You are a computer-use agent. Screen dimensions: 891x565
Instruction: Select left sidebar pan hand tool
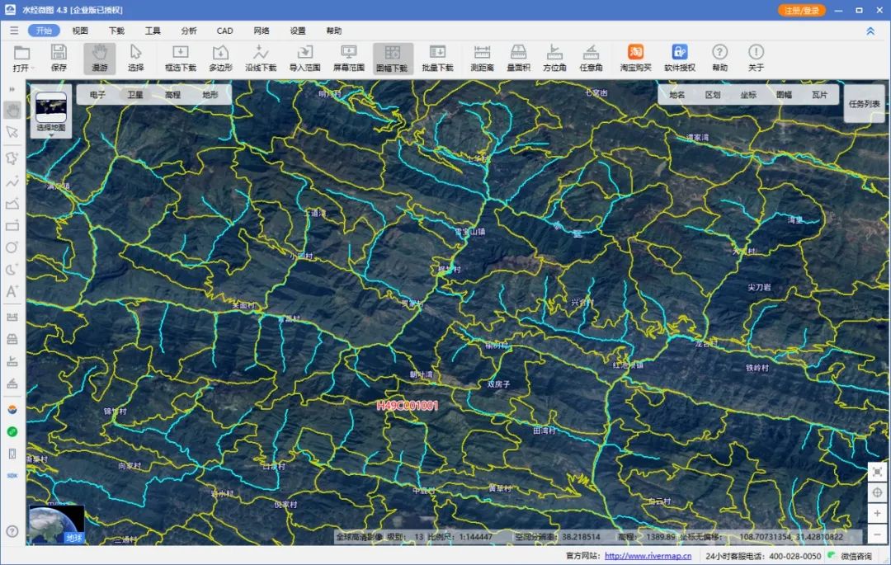(x=12, y=111)
